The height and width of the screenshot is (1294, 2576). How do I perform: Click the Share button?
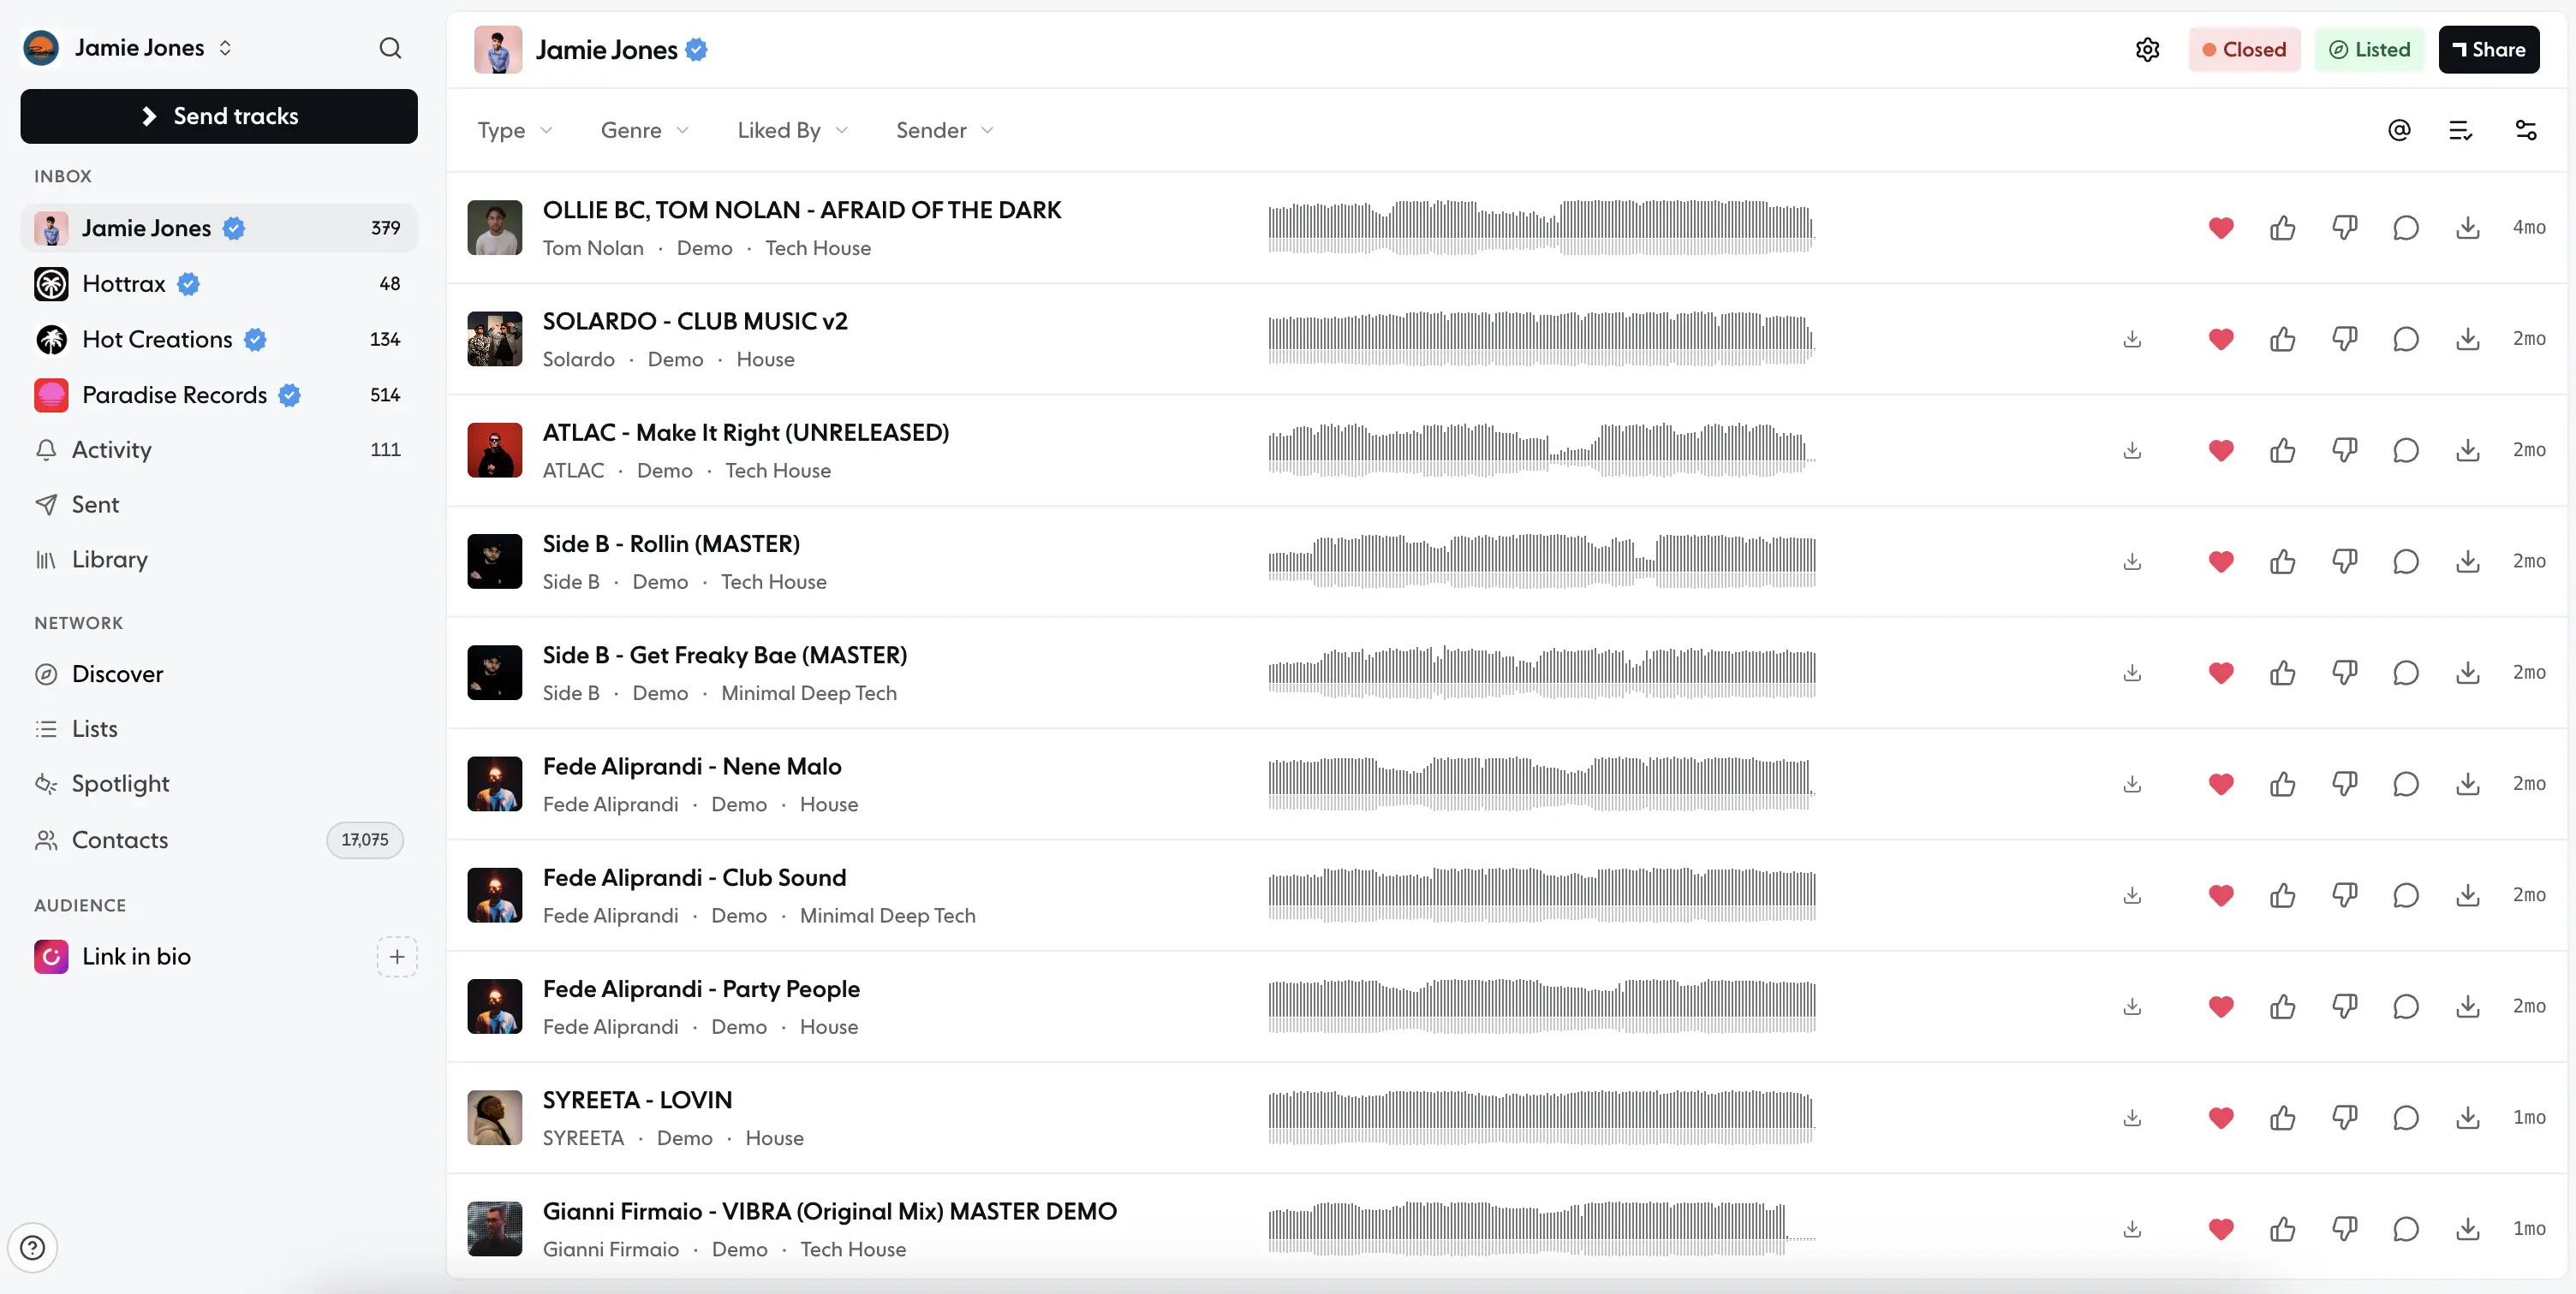(x=2488, y=49)
